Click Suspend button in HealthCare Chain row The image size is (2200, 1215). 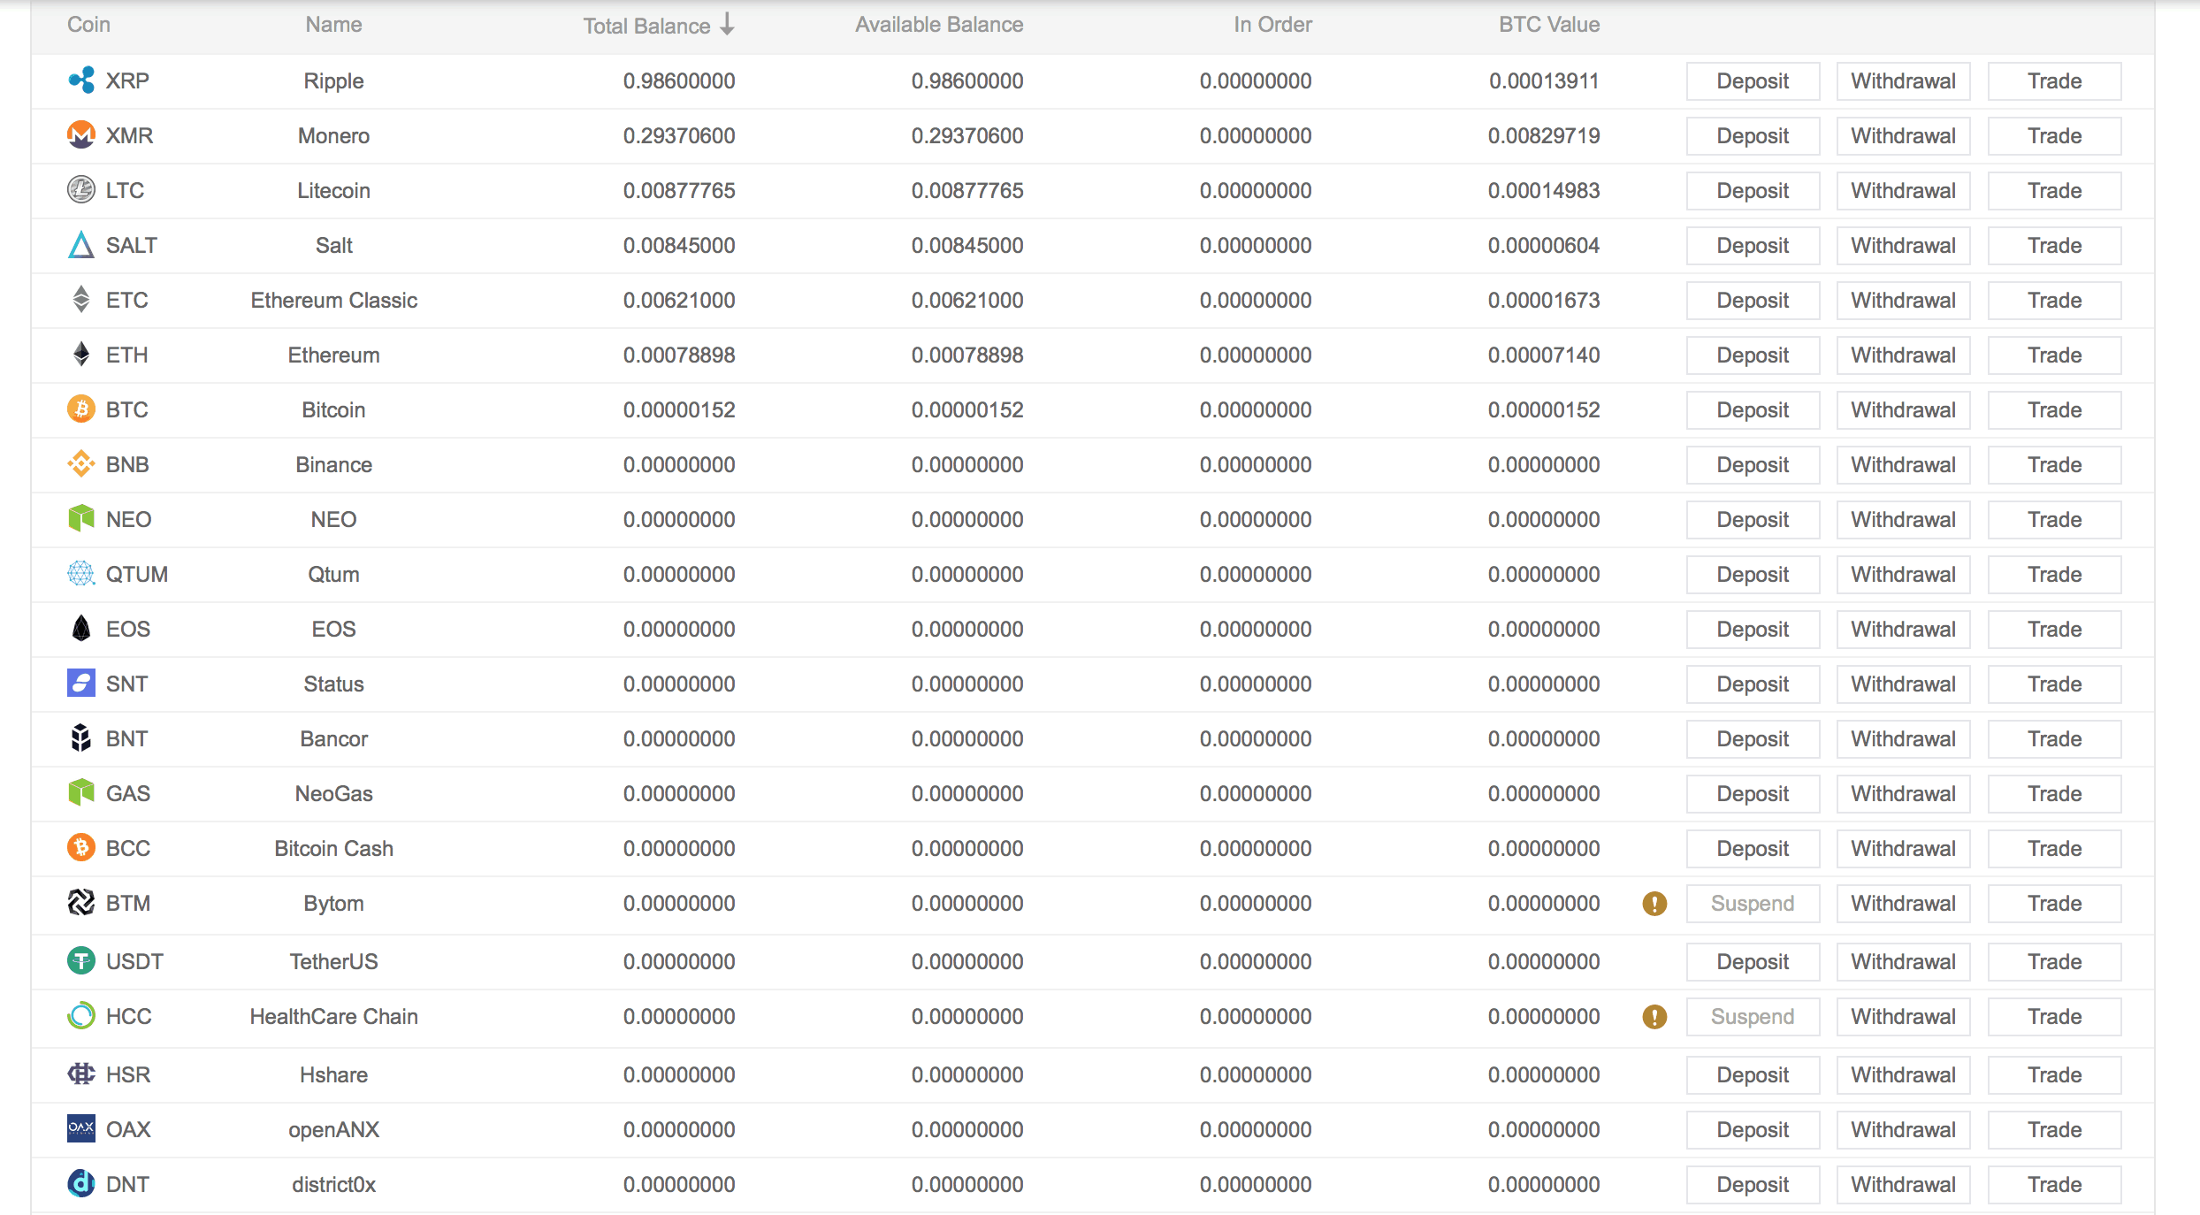tap(1753, 1017)
